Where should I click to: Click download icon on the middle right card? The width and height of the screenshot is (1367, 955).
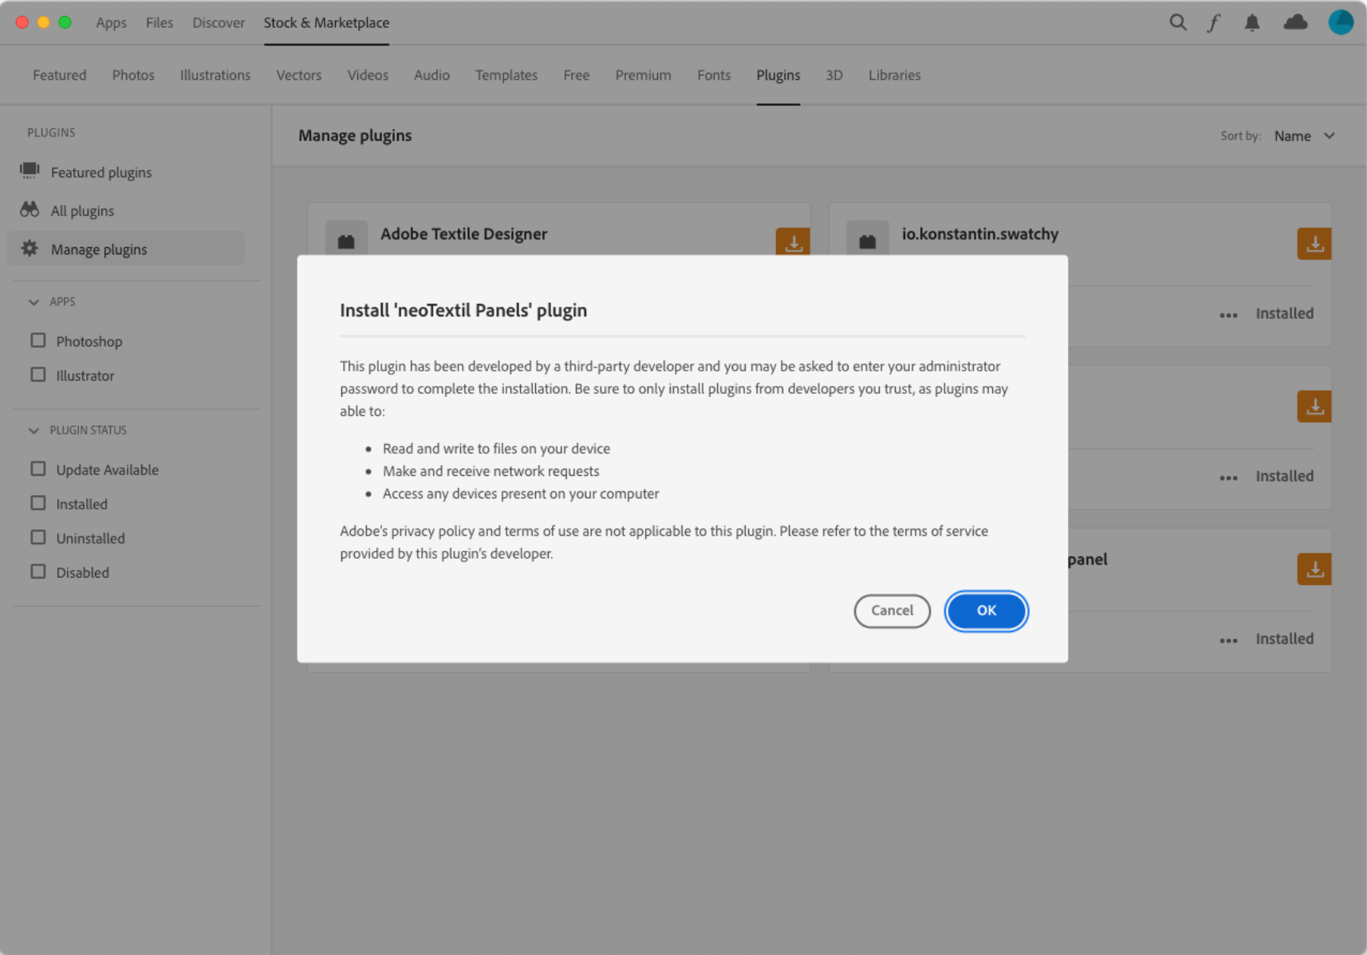pos(1314,407)
